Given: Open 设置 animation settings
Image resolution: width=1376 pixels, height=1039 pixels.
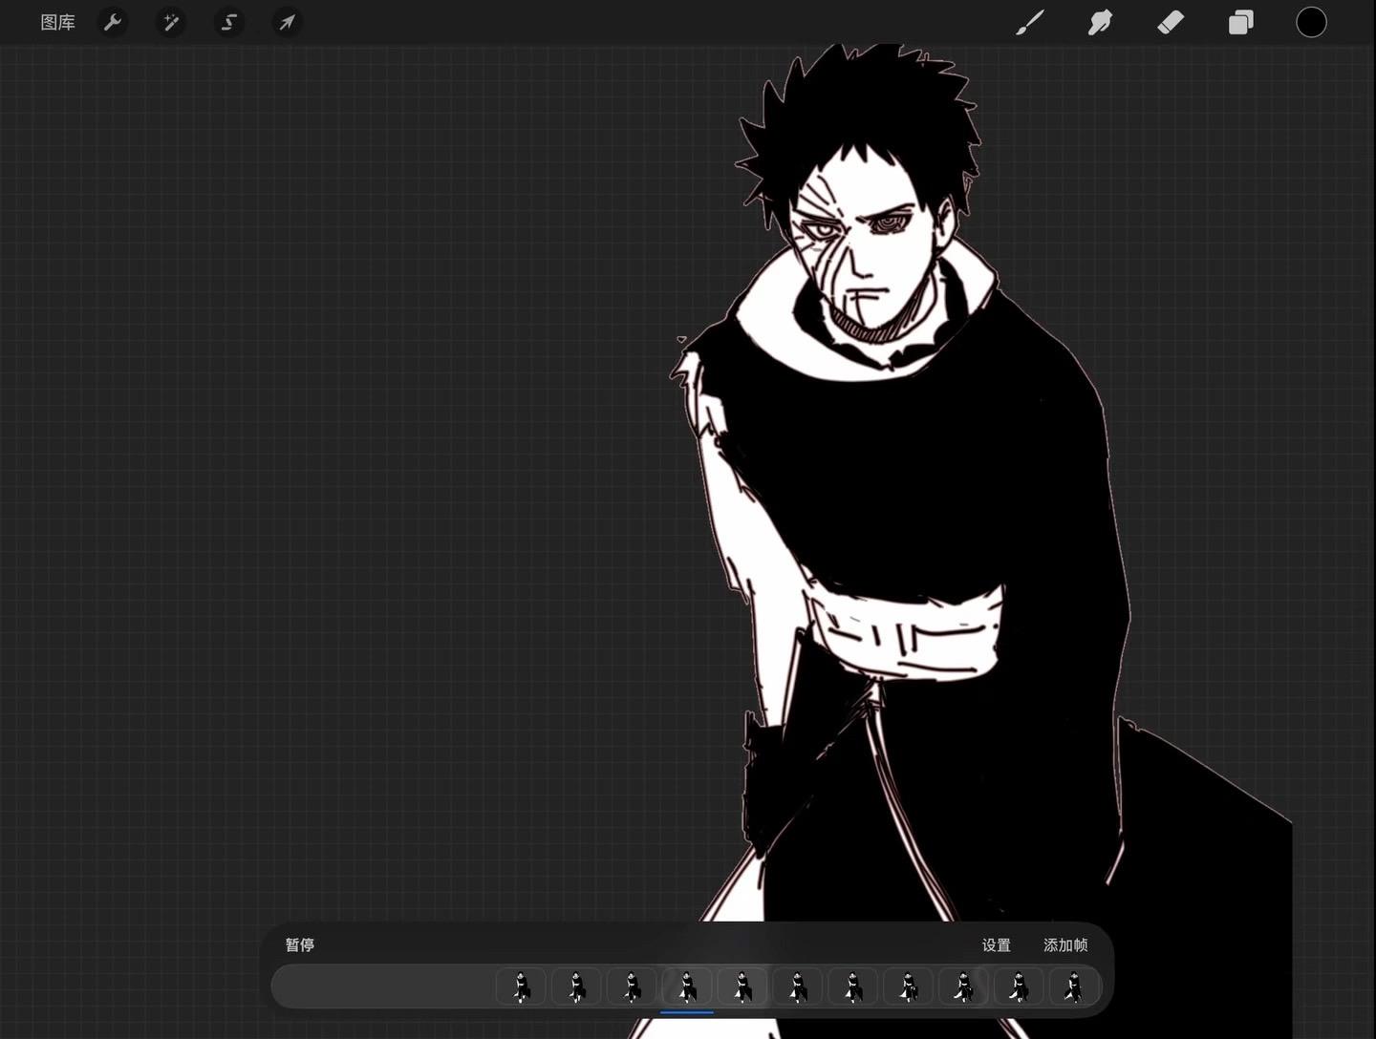Looking at the screenshot, I should pyautogui.click(x=997, y=944).
